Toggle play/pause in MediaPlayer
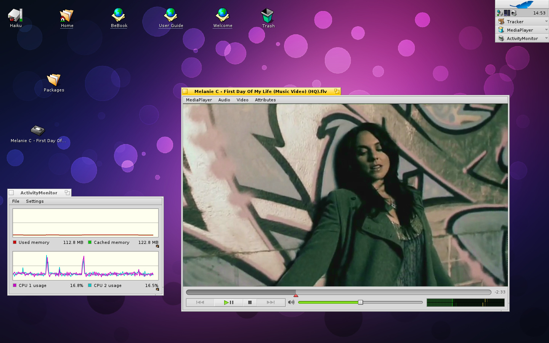 coord(229,302)
